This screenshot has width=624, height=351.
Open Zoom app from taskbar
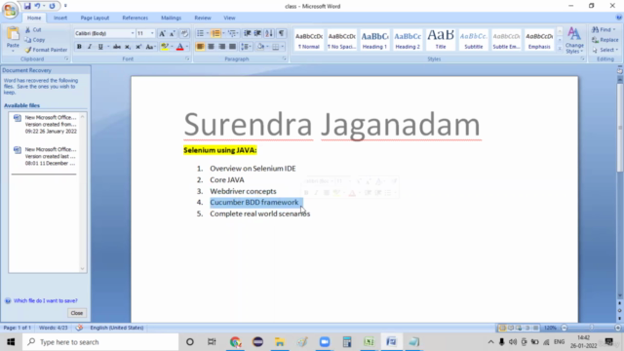click(x=325, y=342)
